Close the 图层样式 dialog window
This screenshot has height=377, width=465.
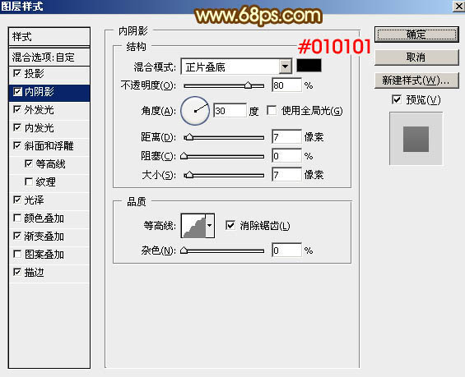tap(458, 6)
